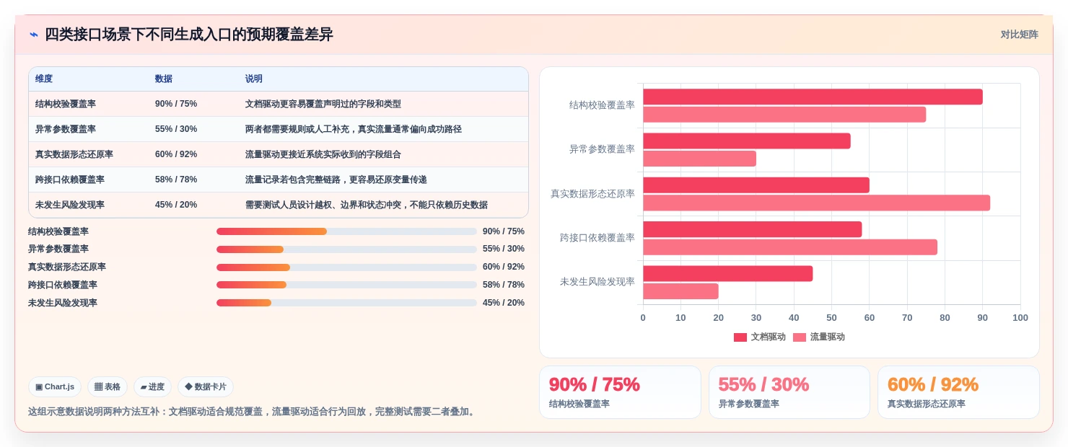Click the 未发生风险发现率 progress bar
The width and height of the screenshot is (1068, 447).
pos(346,303)
